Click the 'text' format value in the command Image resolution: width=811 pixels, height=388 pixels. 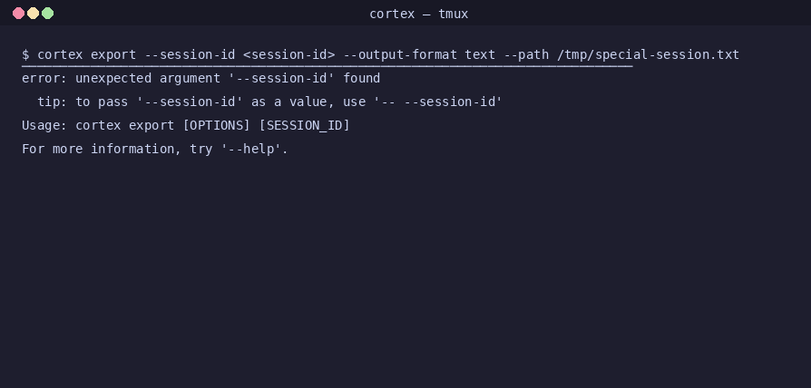click(480, 54)
